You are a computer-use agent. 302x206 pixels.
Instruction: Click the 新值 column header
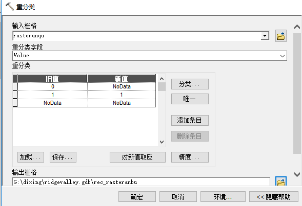point(122,79)
